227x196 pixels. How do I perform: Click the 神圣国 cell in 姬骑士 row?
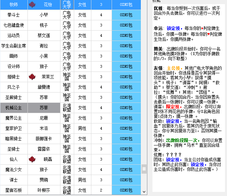[67, 77]
